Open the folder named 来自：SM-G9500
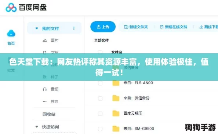 click(x=139, y=129)
